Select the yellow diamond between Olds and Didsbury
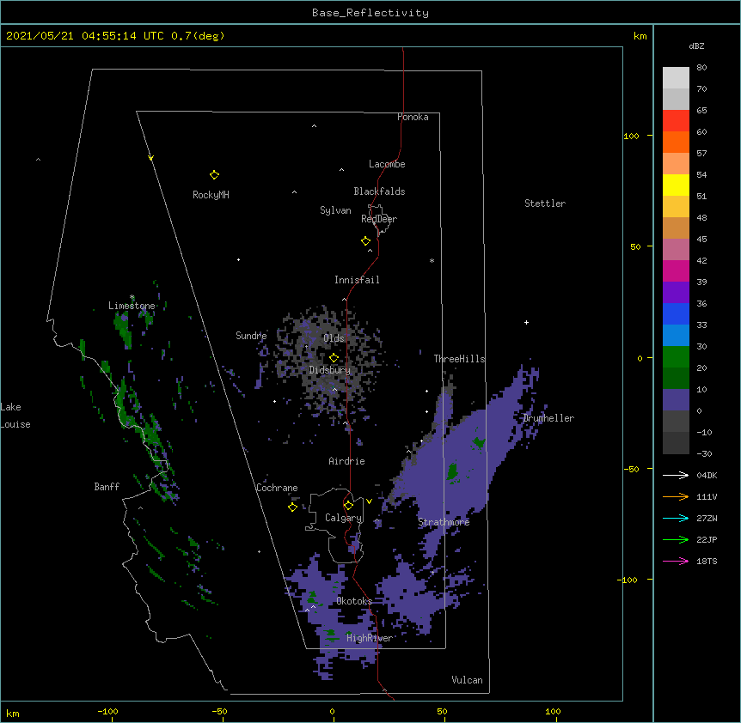The width and height of the screenshot is (741, 723). 334,358
